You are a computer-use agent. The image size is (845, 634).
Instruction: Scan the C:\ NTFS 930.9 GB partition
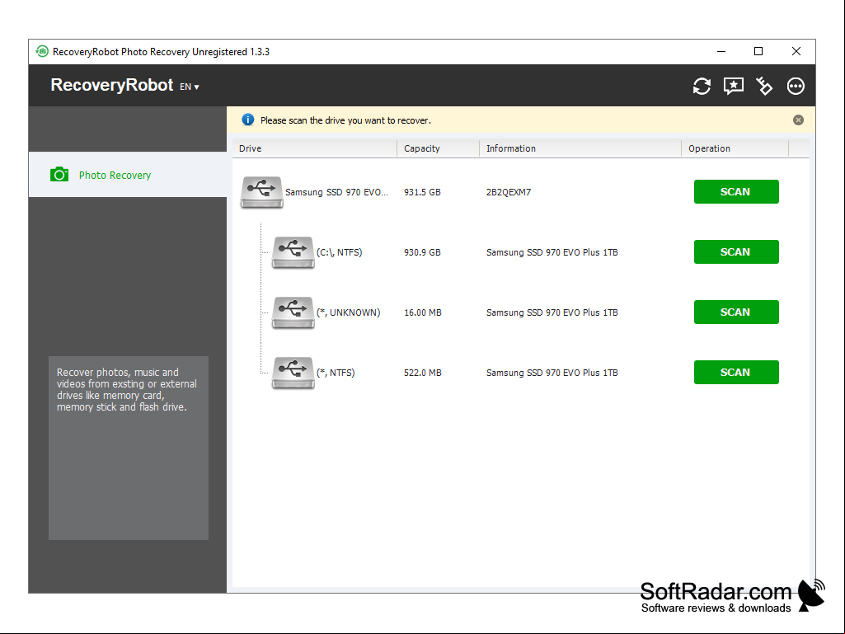pos(736,251)
